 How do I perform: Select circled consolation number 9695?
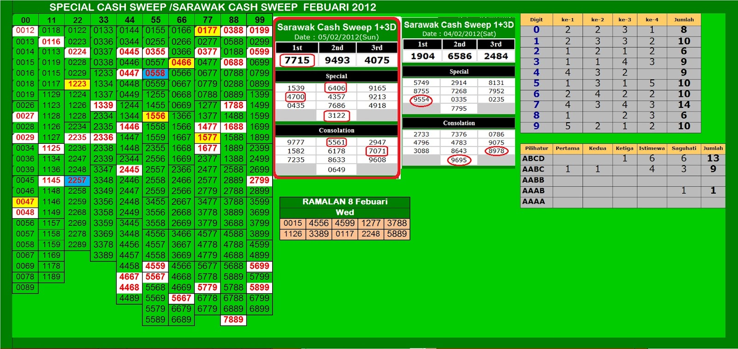pyautogui.click(x=459, y=160)
